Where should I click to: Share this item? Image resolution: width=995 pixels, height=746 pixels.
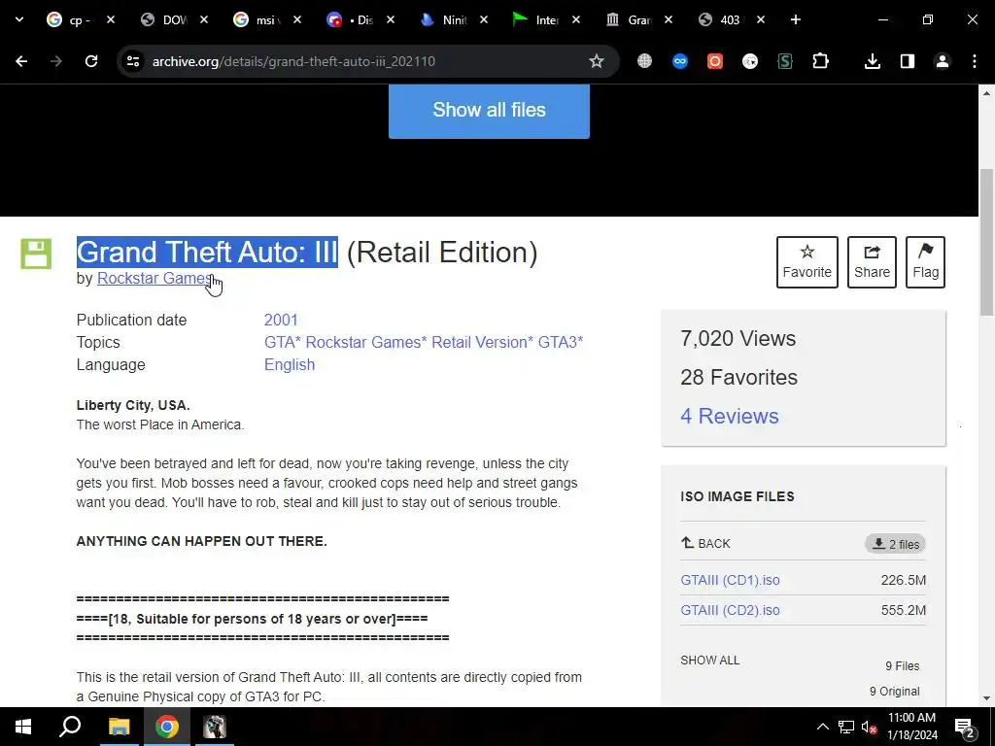(872, 262)
